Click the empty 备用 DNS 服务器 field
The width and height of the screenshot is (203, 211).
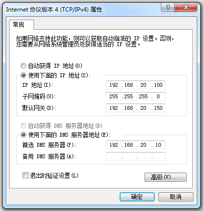[135, 156]
